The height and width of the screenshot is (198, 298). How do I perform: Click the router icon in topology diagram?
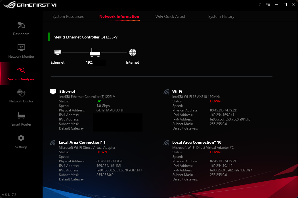(95, 53)
